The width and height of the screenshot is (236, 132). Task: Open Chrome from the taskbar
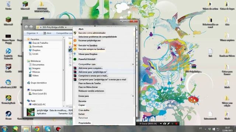pos(37,129)
